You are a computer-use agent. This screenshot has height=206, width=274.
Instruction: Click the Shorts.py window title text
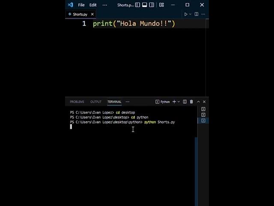[125, 5]
